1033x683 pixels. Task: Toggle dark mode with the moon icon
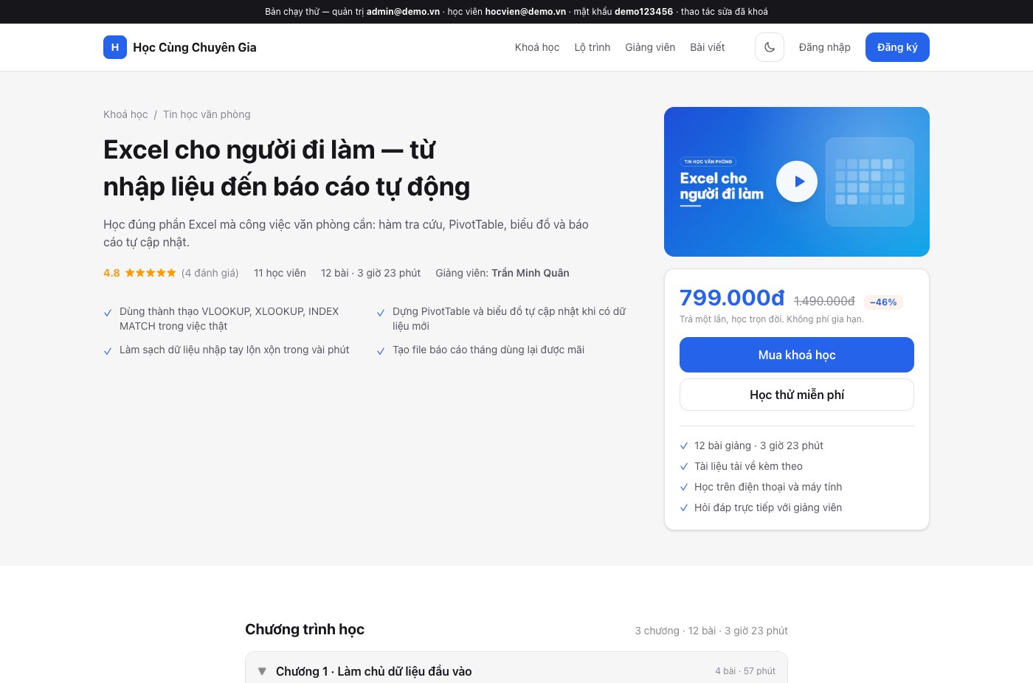770,47
